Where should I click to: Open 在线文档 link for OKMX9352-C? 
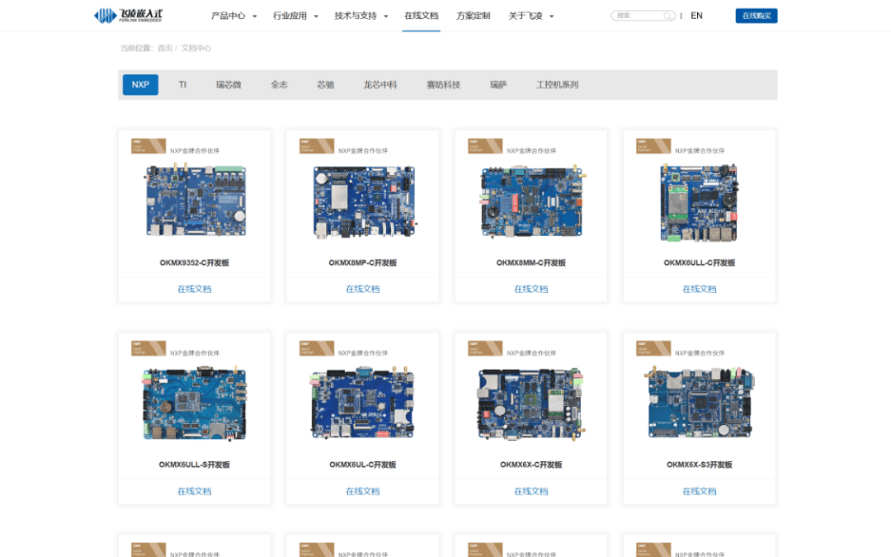pyautogui.click(x=195, y=290)
